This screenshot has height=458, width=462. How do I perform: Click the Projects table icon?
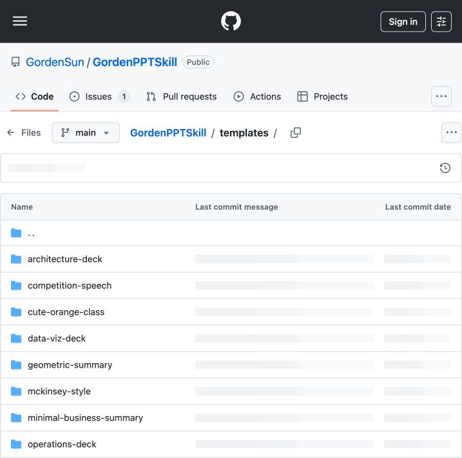click(302, 96)
